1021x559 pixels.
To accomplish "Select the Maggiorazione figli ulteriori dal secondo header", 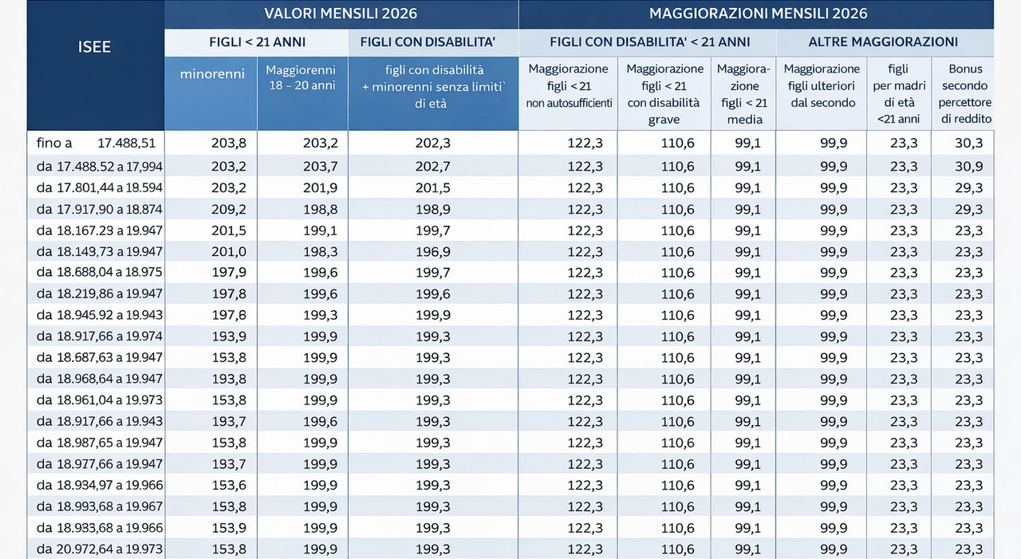I will pos(821,85).
